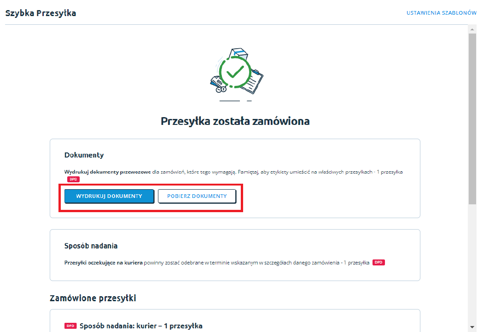
Task: Click the WYDRUKUJ DOKUMENTY button
Action: 109,196
